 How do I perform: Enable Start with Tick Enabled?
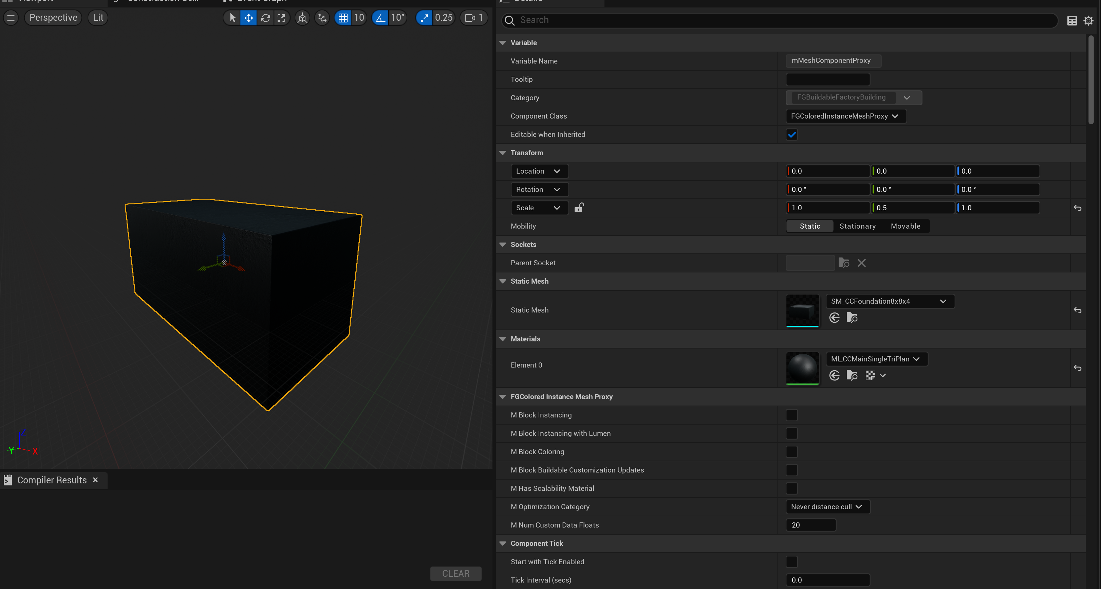[x=791, y=561]
